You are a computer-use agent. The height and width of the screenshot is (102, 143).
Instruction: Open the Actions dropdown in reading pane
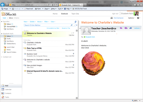point(137,28)
